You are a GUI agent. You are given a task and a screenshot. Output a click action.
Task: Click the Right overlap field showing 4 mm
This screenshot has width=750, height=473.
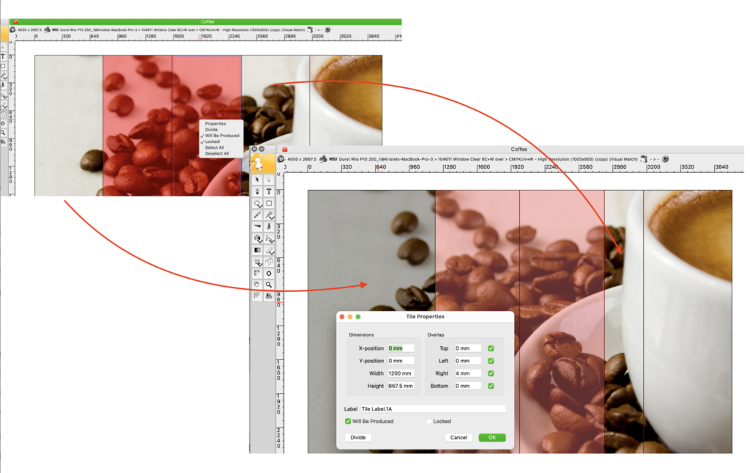[x=467, y=373]
